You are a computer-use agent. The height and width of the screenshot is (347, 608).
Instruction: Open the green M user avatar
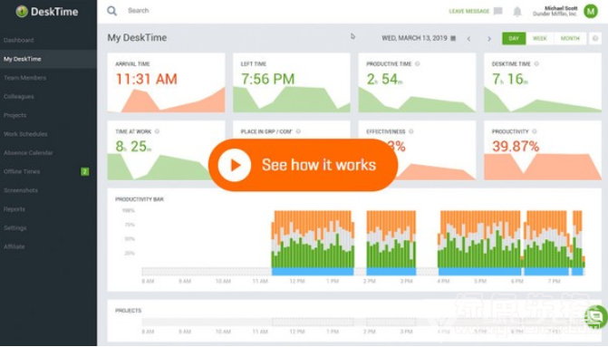tap(591, 11)
